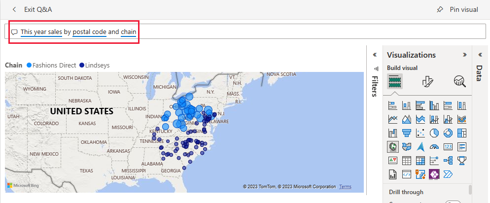Screen dimensions: 490x203
Task: Select the Ribbon chart visual
Action: pyautogui.click(x=461, y=119)
